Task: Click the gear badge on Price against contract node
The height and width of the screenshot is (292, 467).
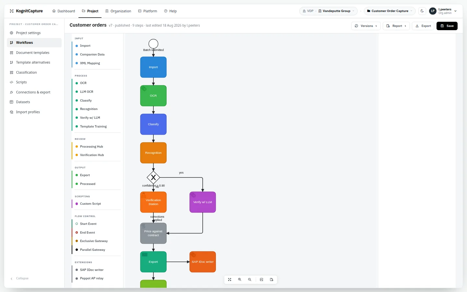Action: tap(144, 226)
